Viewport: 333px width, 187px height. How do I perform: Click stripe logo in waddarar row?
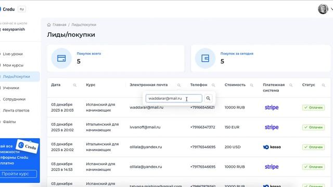click(x=272, y=108)
